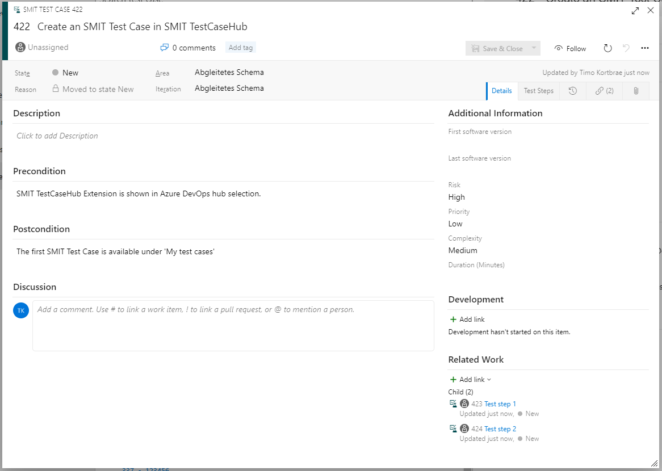This screenshot has width=662, height=471.
Task: Click the Add tag button
Action: (240, 48)
